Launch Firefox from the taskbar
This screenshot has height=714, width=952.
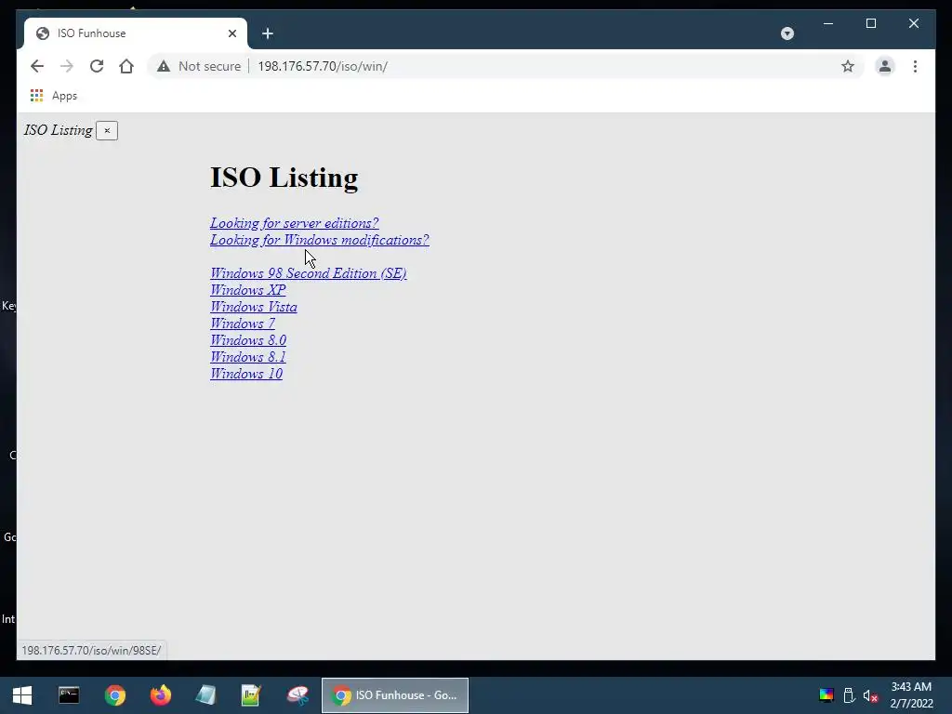point(161,695)
